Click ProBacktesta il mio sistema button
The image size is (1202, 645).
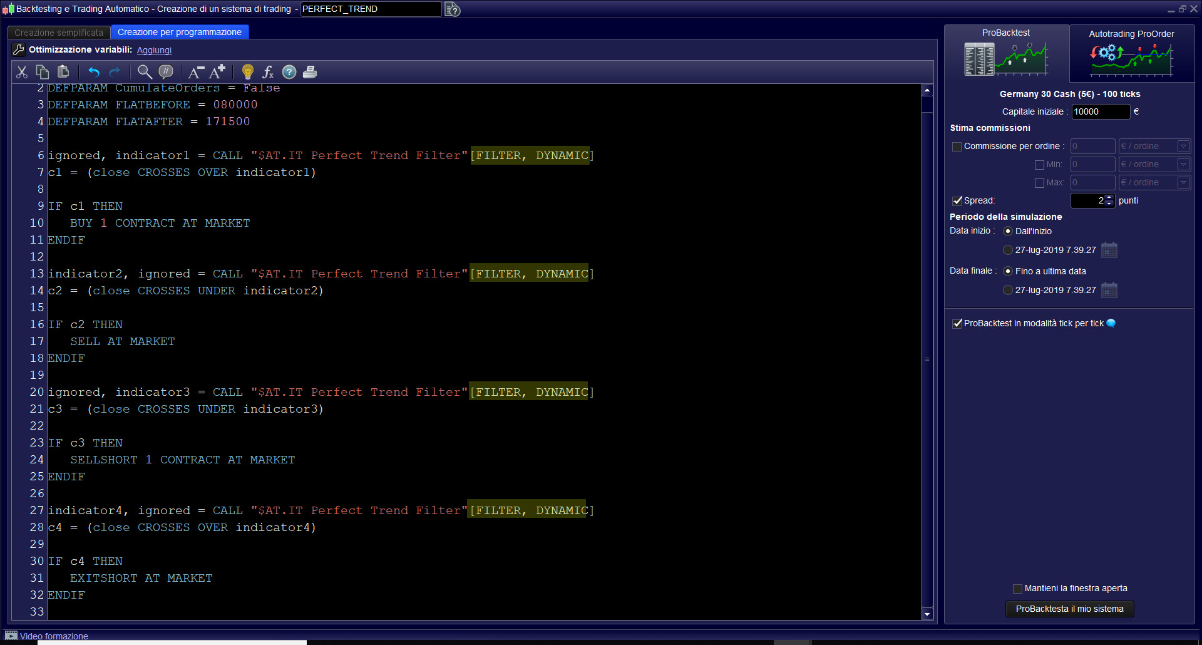pos(1069,609)
